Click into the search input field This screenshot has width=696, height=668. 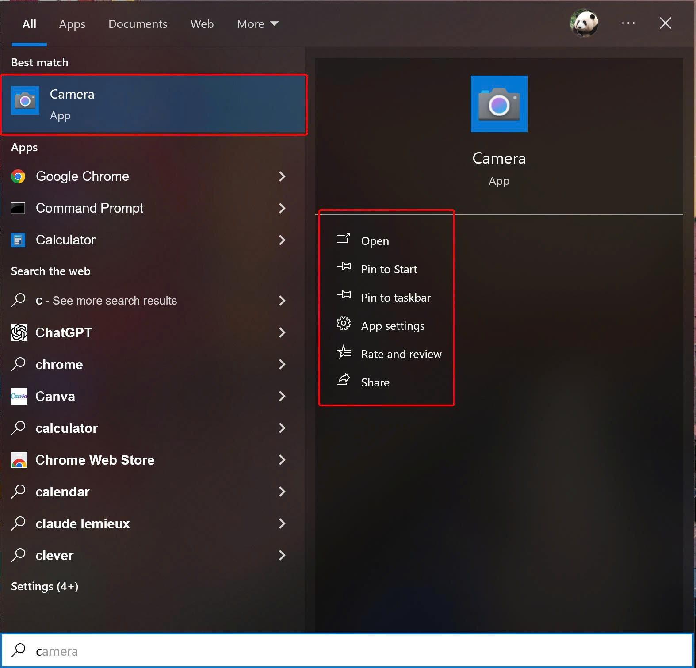pyautogui.click(x=347, y=651)
